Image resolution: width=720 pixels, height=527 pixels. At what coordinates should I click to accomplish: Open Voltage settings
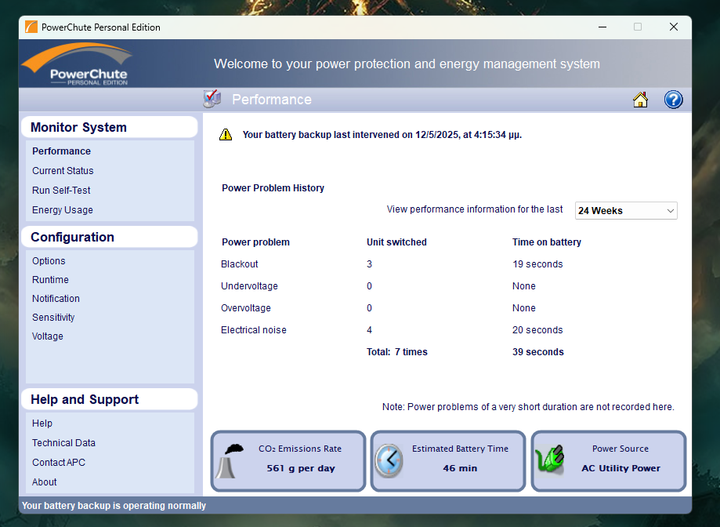point(48,336)
